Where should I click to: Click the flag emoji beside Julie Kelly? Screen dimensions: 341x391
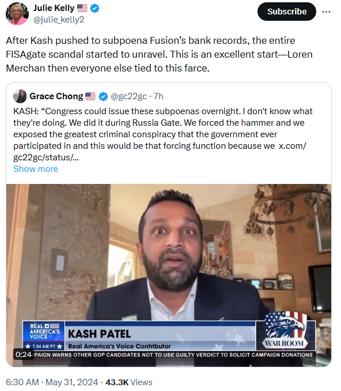(82, 8)
